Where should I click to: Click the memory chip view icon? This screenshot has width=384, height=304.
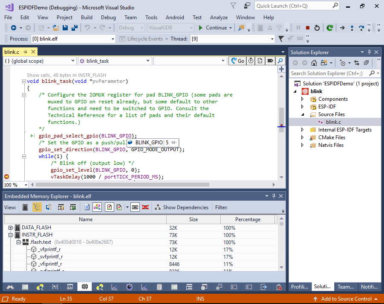[25, 208]
